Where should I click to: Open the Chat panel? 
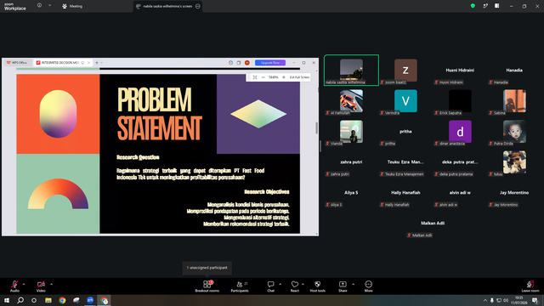270,286
